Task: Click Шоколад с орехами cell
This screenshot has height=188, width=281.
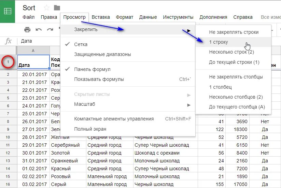Action: click(x=165, y=153)
